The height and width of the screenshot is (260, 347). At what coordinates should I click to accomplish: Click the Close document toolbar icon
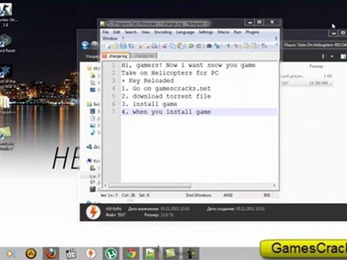tap(140, 45)
